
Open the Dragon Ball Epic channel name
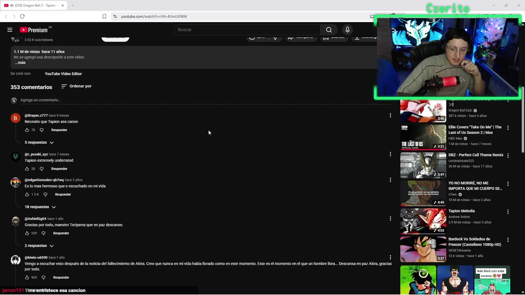pos(460,111)
